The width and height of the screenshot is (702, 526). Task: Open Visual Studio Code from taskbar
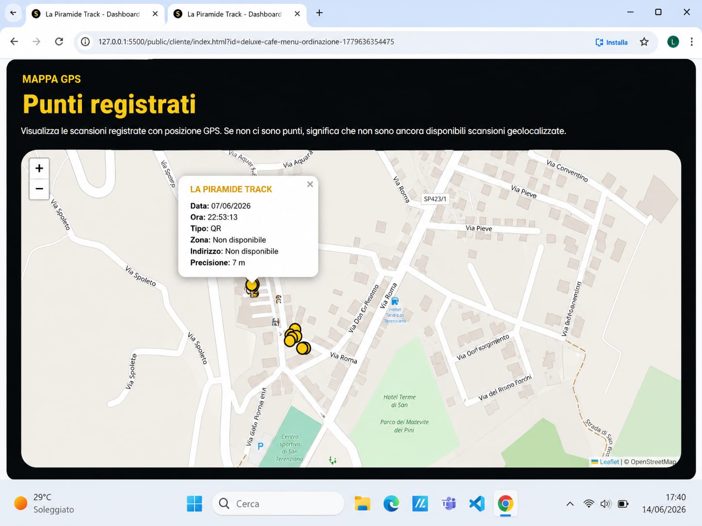[x=477, y=504]
